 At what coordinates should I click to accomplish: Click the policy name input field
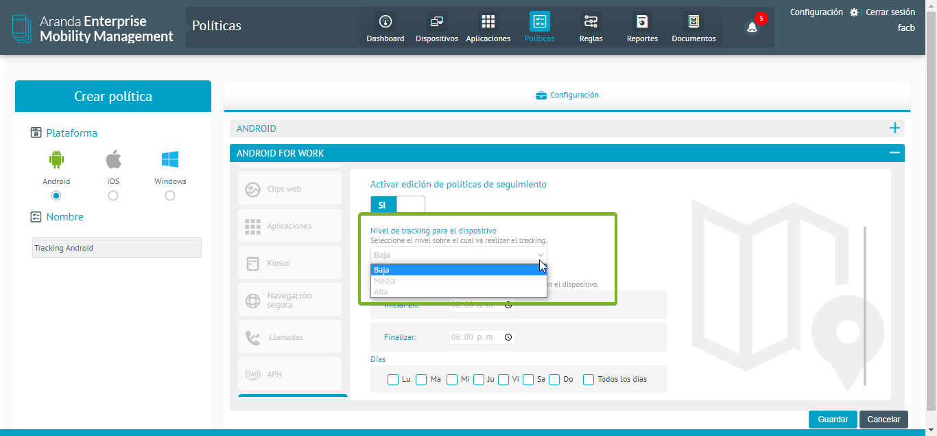117,248
